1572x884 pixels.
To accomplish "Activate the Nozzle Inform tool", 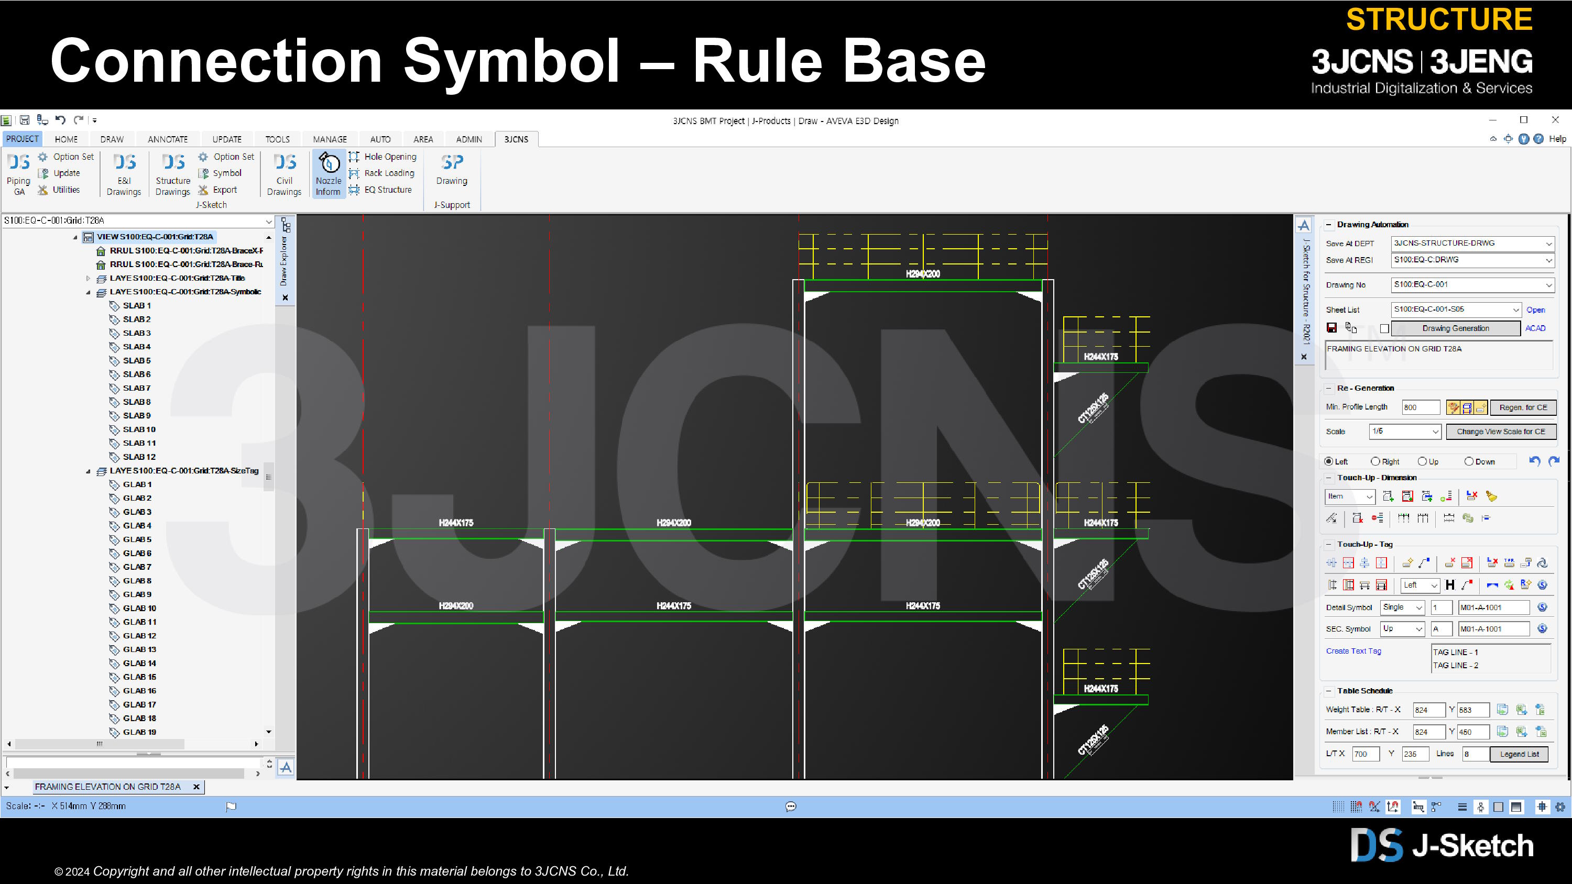I will [329, 174].
